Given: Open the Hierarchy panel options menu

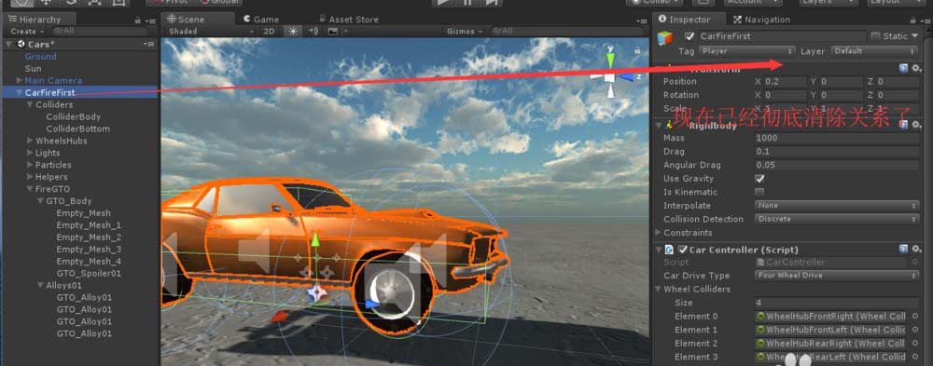Looking at the screenshot, I should [x=149, y=20].
